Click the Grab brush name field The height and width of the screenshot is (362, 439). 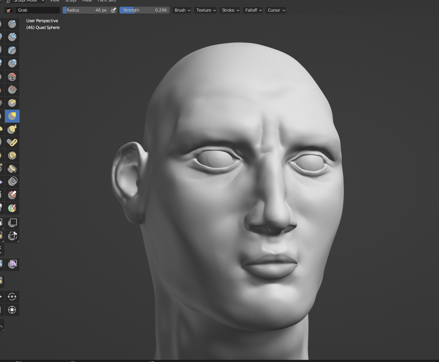(38, 11)
